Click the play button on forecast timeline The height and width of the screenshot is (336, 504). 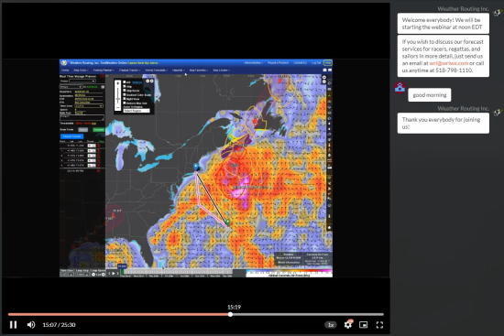[x=114, y=274]
